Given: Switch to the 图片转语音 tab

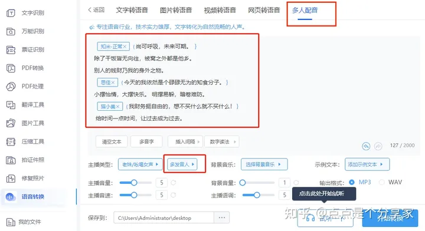Looking at the screenshot, I should click(176, 10).
